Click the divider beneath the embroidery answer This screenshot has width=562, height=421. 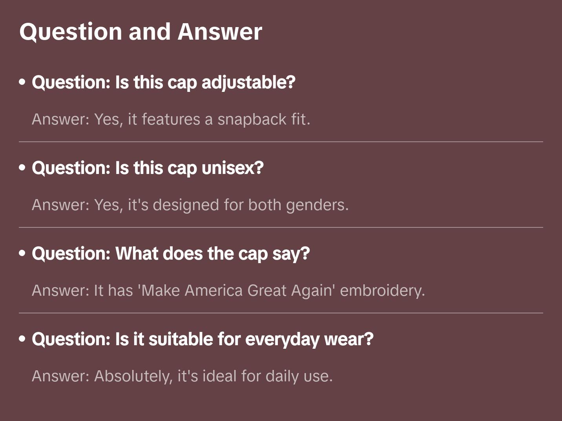pyautogui.click(x=281, y=313)
